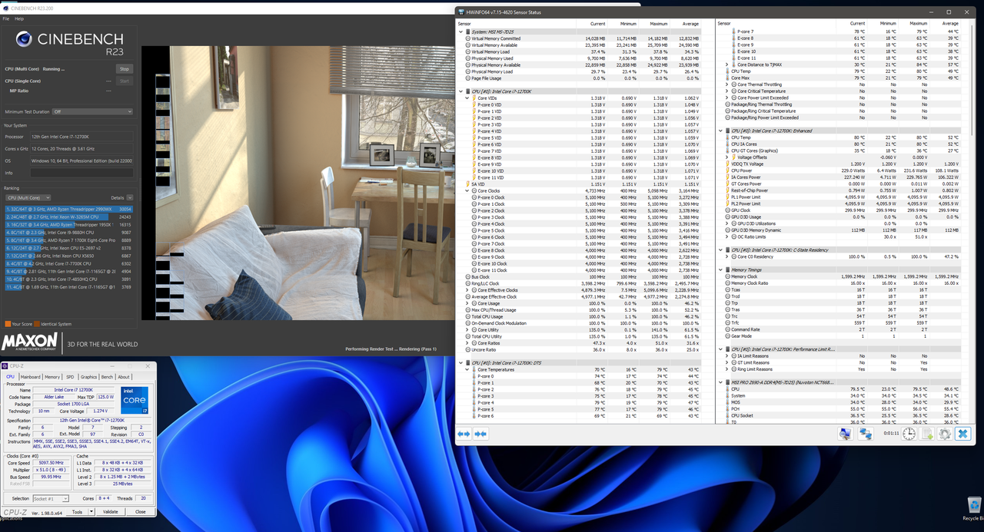Image resolution: width=984 pixels, height=532 pixels.
Task: Expand Core Distance to TJMAX
Action: point(726,64)
